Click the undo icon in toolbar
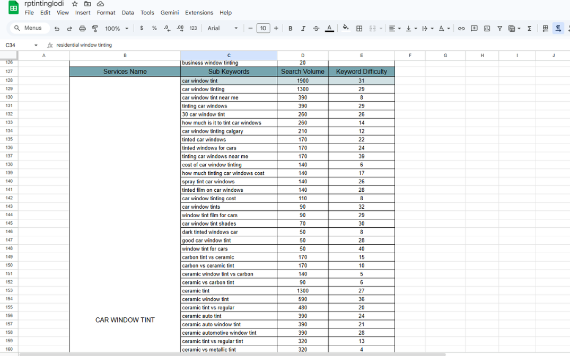This screenshot has height=356, width=570. pyautogui.click(x=57, y=29)
